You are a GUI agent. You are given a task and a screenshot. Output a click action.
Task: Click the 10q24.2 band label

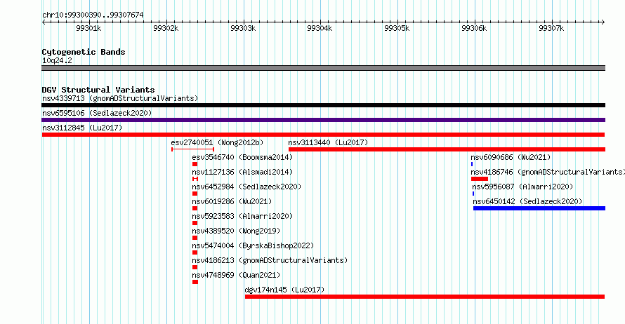point(57,60)
